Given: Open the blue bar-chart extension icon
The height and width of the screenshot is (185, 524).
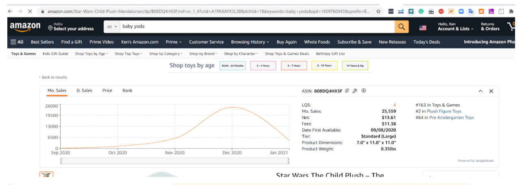Looking at the screenshot, I should pos(401,11).
